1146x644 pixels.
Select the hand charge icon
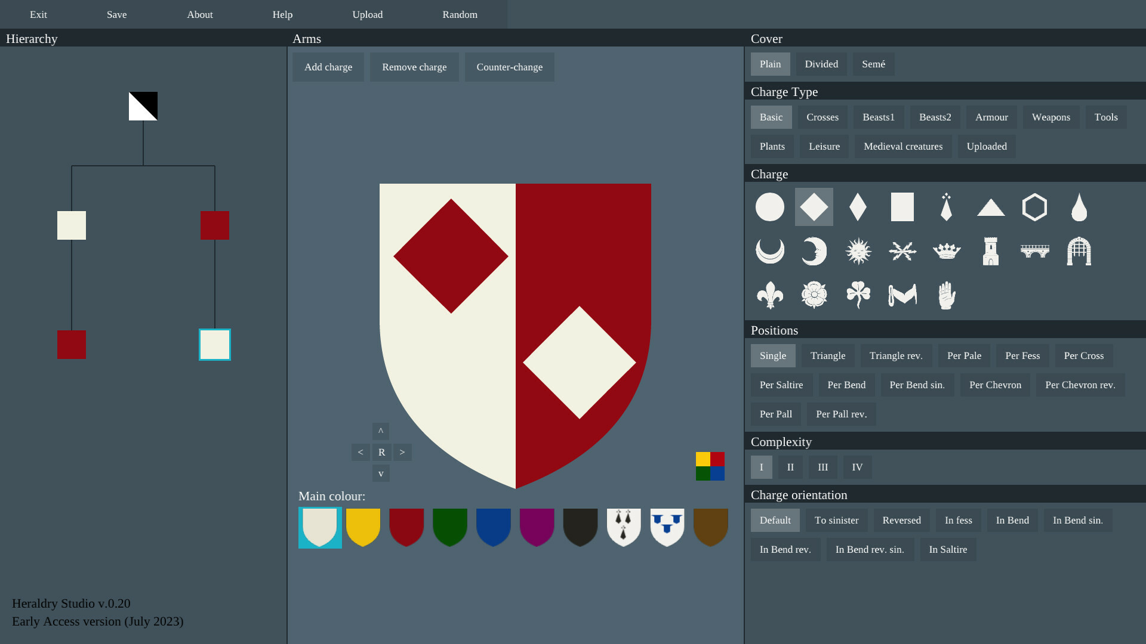pos(947,295)
